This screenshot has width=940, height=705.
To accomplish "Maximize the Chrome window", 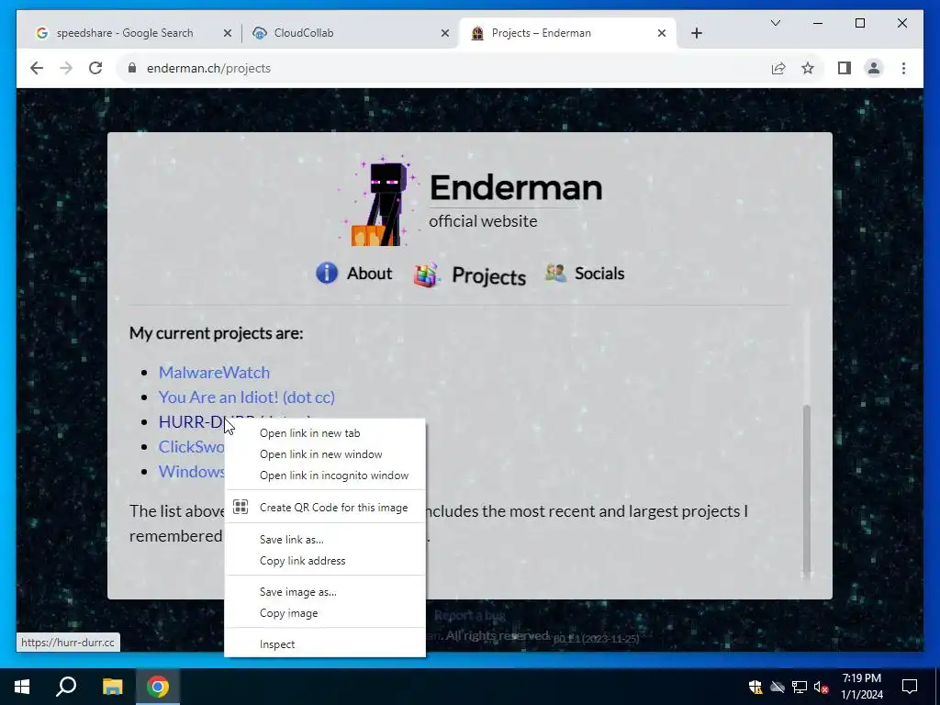I will pos(859,23).
